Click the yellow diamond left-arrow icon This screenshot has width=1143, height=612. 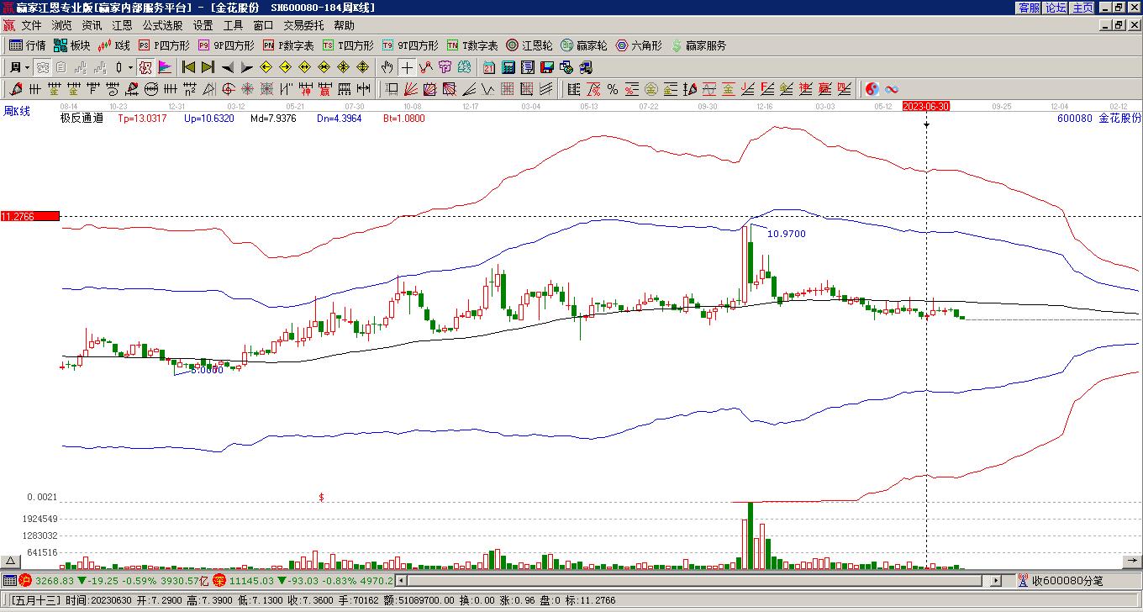click(x=266, y=67)
